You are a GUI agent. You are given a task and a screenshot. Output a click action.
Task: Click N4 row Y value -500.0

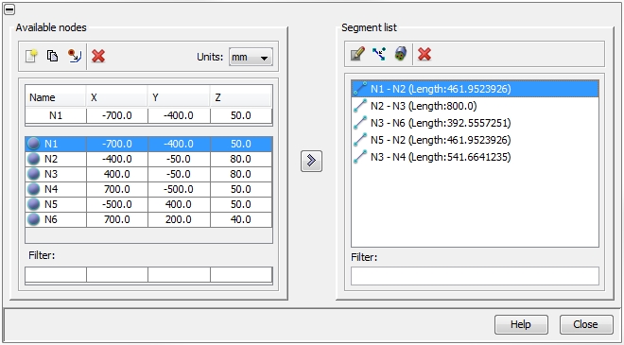pyautogui.click(x=179, y=189)
